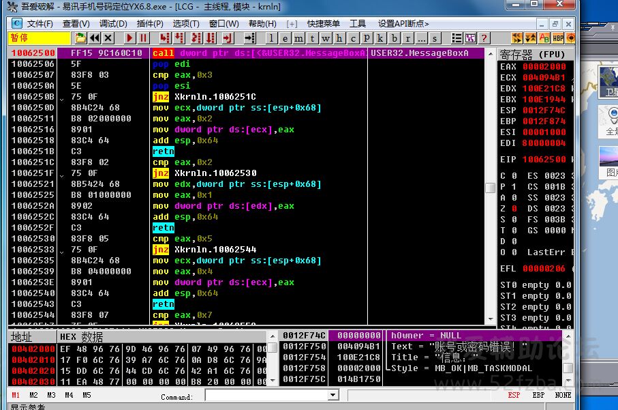Open the 快捷菜单 dropdown menu
The width and height of the screenshot is (618, 410).
pos(324,24)
